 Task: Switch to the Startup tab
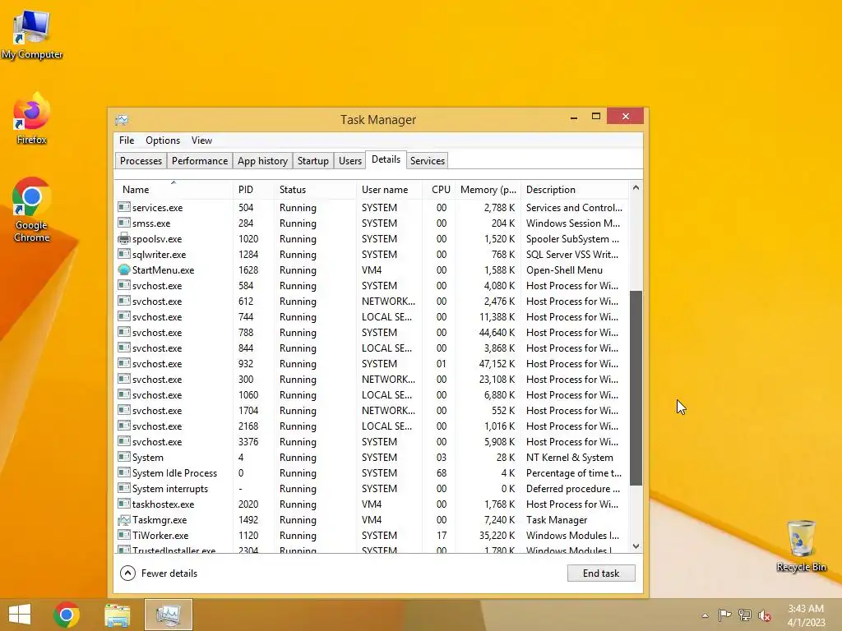coord(313,161)
